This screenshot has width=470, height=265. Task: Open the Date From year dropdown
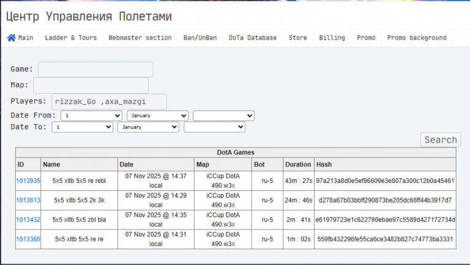point(223,116)
